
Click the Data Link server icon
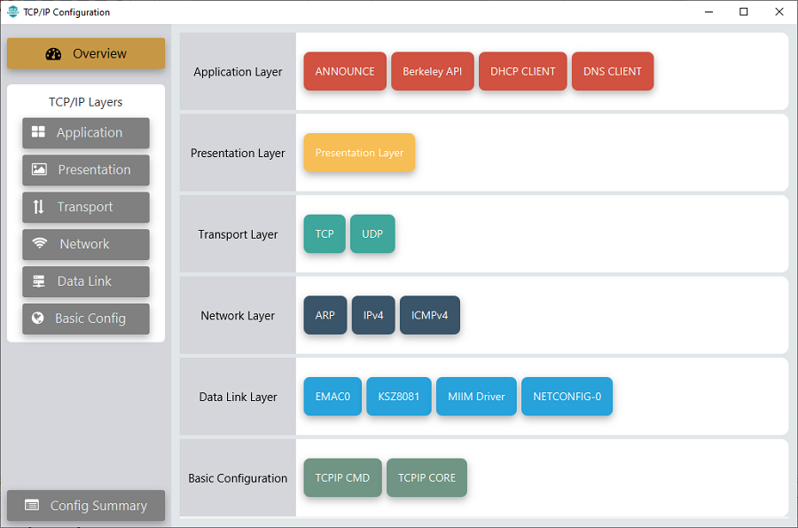[39, 281]
